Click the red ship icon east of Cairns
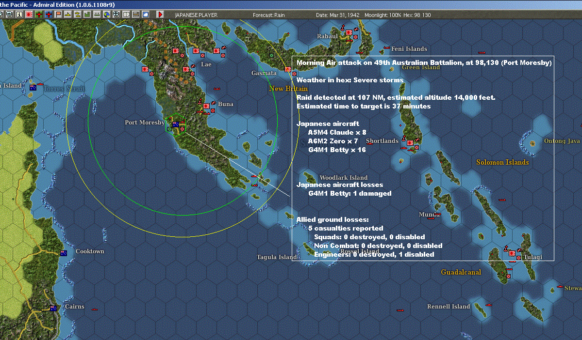The height and width of the screenshot is (340, 582). click(95, 309)
